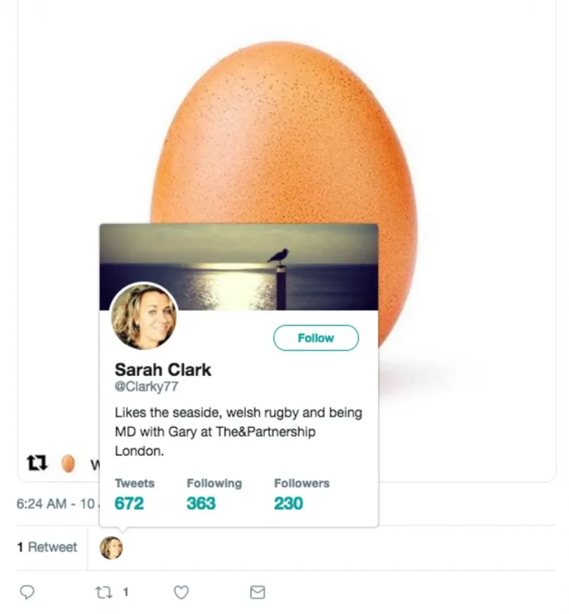Send tweet via Direct Message envelope icon
This screenshot has width=569, height=614.
coord(257,592)
